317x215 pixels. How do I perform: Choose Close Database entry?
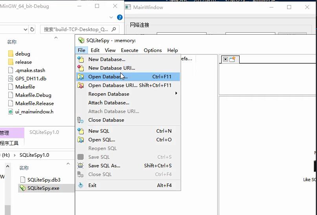pos(128,120)
